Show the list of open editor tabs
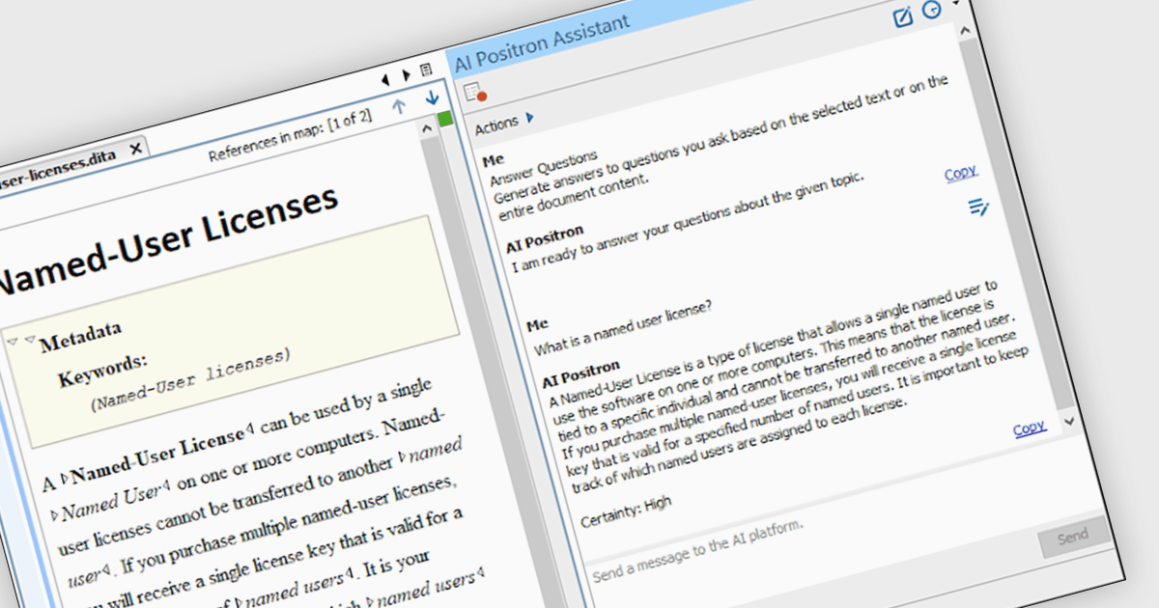 [425, 70]
